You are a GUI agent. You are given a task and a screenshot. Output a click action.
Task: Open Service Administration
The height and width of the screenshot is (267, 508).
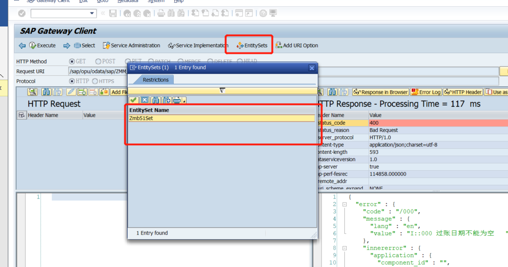click(131, 46)
